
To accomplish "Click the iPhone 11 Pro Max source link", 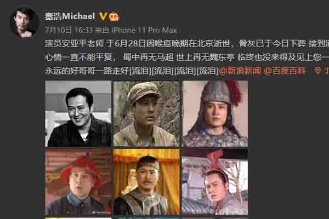I will (x=144, y=31).
